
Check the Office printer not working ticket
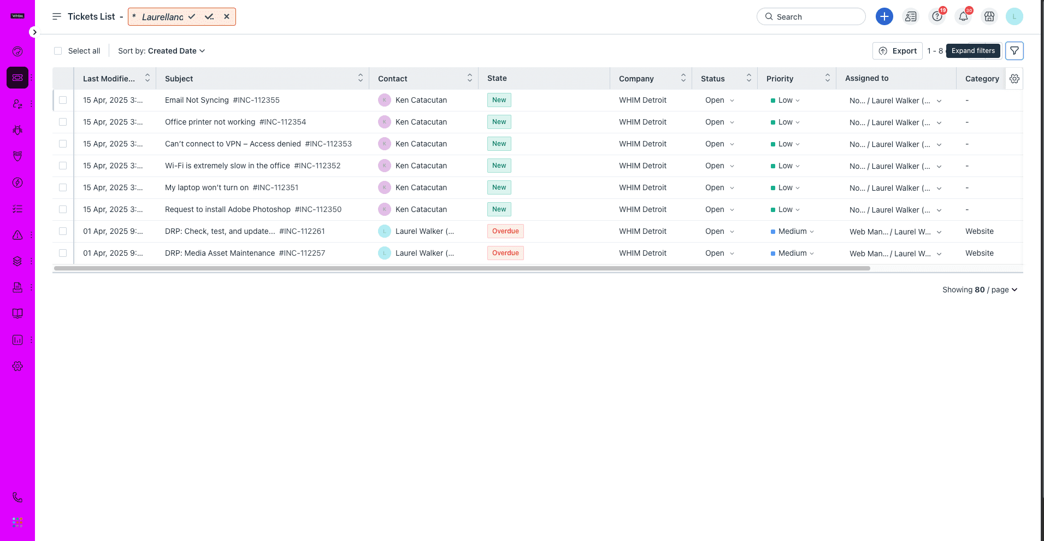coord(63,122)
